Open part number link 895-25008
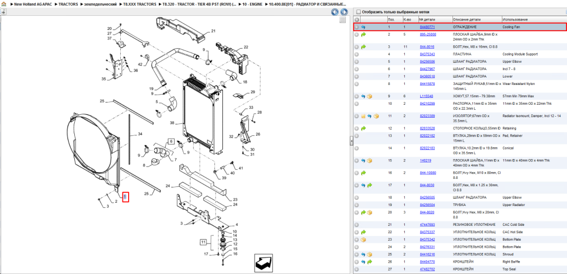 [428, 35]
